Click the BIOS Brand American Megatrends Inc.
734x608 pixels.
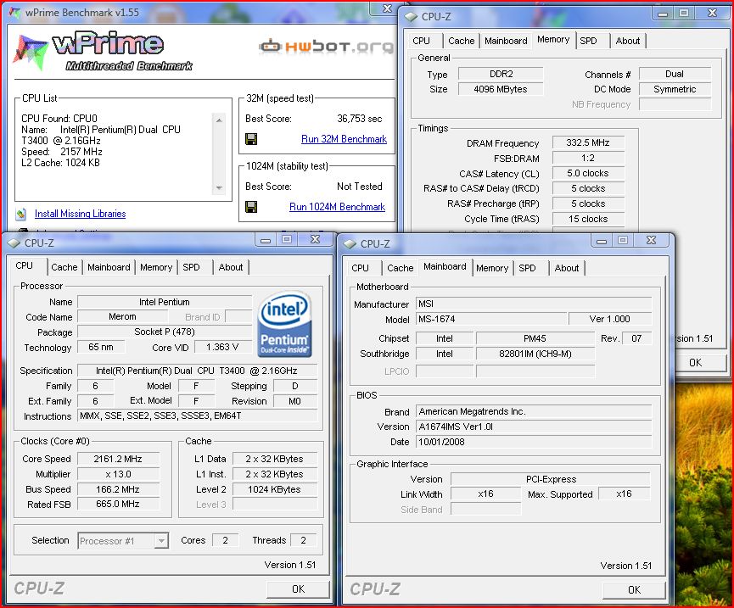[x=534, y=411]
